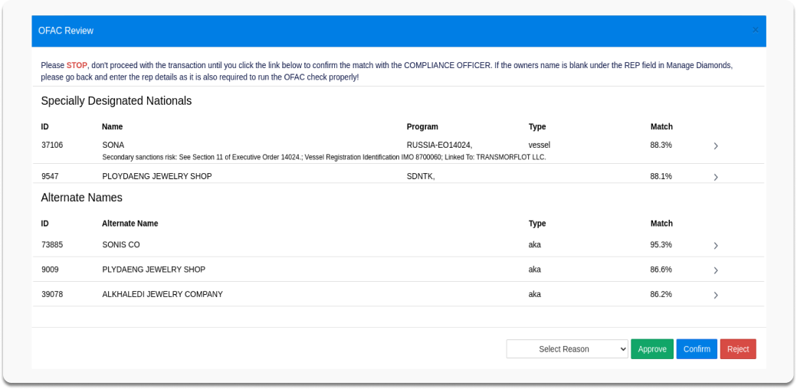Click the PLYDAENG JEWELRY SHOP alternate name

pyautogui.click(x=153, y=270)
